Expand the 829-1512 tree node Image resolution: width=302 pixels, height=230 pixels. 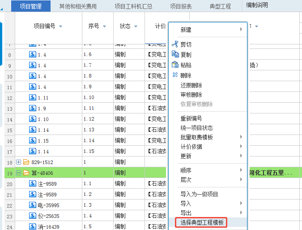pos(18,162)
